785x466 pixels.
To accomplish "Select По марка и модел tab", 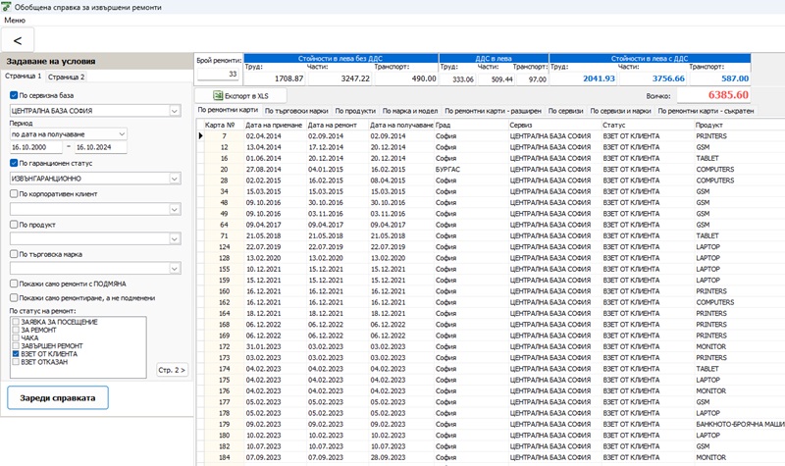I will point(410,111).
